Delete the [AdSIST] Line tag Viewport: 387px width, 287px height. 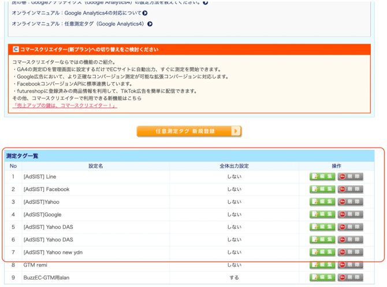[351, 176]
